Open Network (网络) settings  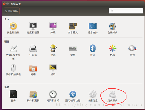point(33,70)
